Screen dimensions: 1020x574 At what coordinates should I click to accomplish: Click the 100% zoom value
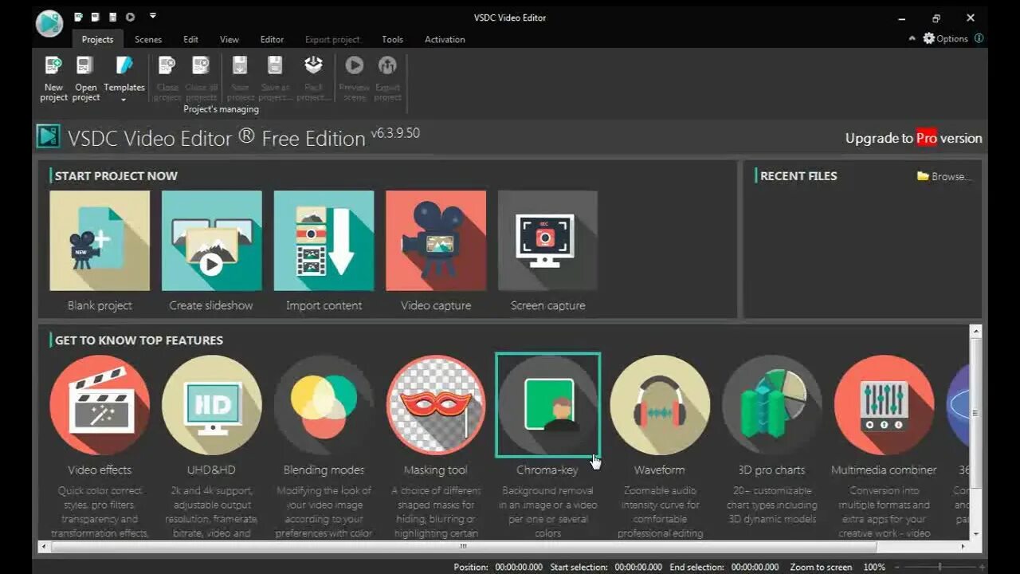pyautogui.click(x=874, y=567)
